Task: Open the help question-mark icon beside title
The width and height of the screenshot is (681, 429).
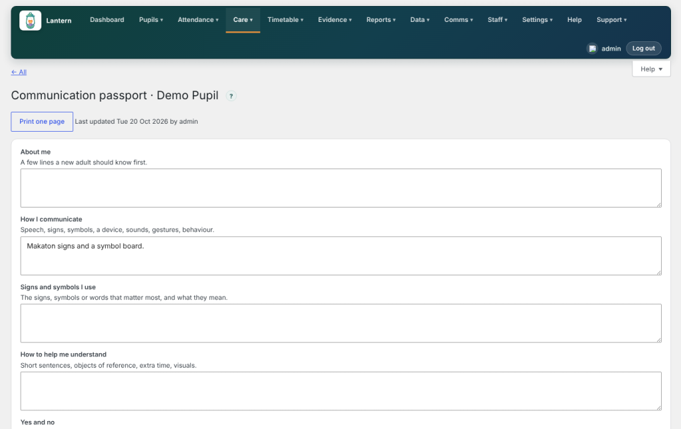Action: tap(231, 96)
